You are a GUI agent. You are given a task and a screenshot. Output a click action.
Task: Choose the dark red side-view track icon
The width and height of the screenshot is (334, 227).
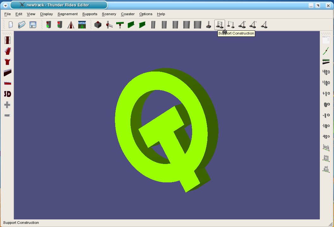[x=8, y=73]
